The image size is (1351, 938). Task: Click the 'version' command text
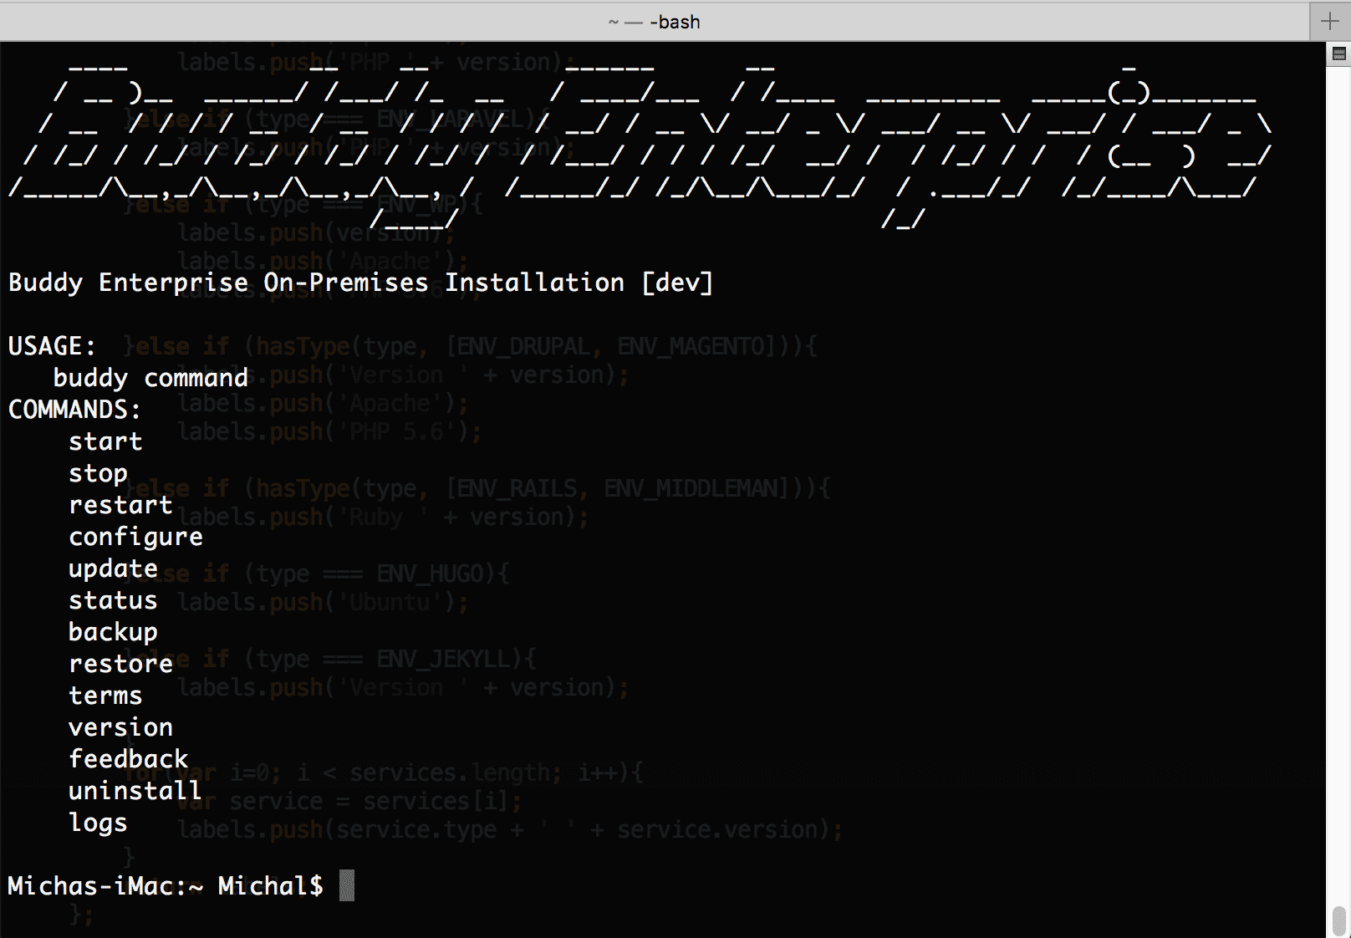coord(120,727)
